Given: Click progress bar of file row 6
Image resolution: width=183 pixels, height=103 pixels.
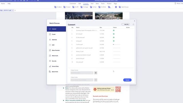Looking at the screenshot, I should [x=117, y=48].
